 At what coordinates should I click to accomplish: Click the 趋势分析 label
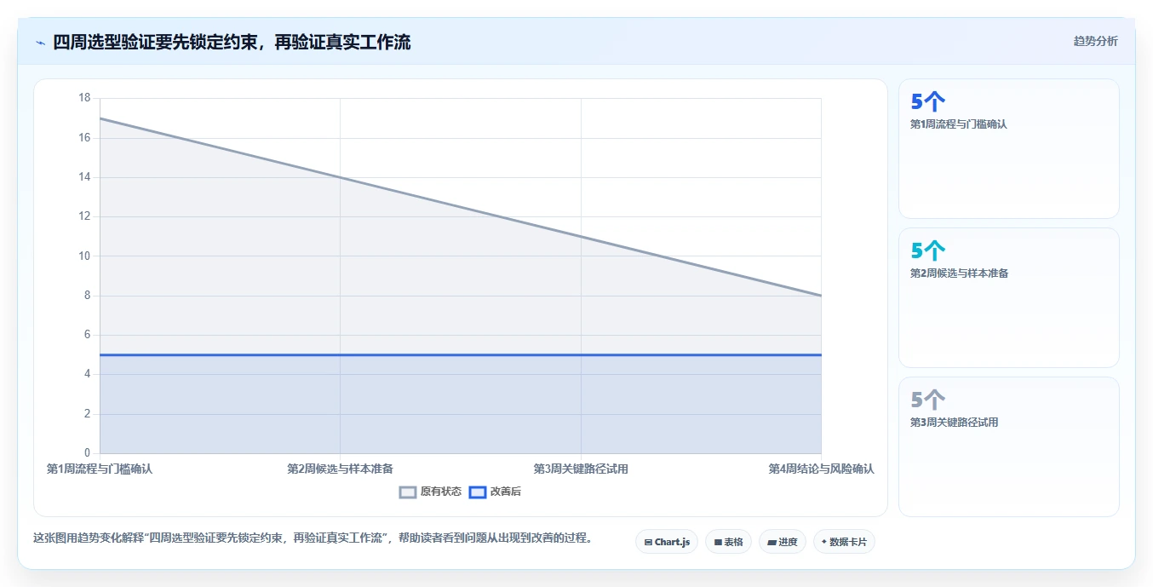(1095, 41)
